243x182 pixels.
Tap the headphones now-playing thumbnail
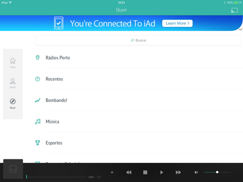[13, 169]
